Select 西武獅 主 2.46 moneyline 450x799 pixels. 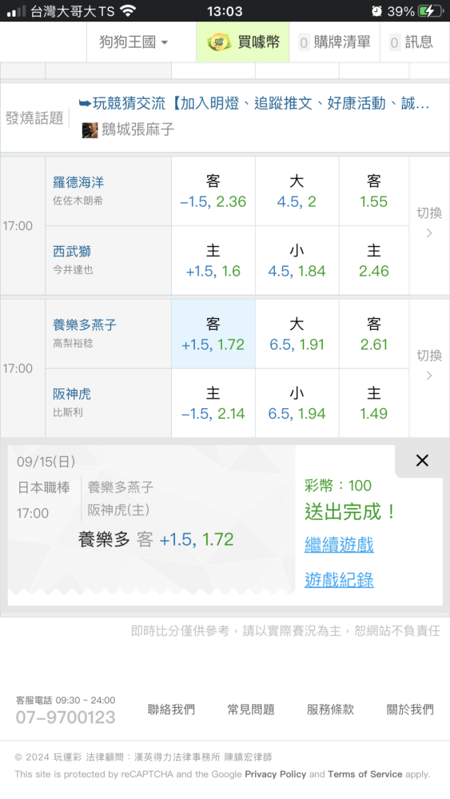point(373,260)
